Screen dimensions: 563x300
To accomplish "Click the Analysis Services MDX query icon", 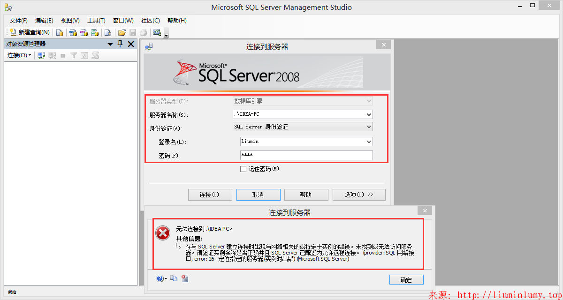I will pyautogui.click(x=73, y=32).
